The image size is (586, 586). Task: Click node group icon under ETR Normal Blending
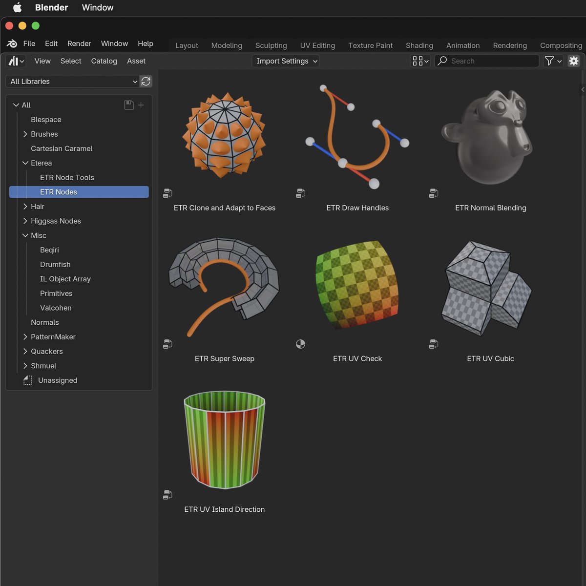coord(433,193)
